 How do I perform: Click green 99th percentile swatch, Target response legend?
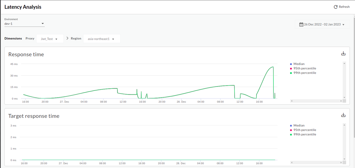coord(291,135)
